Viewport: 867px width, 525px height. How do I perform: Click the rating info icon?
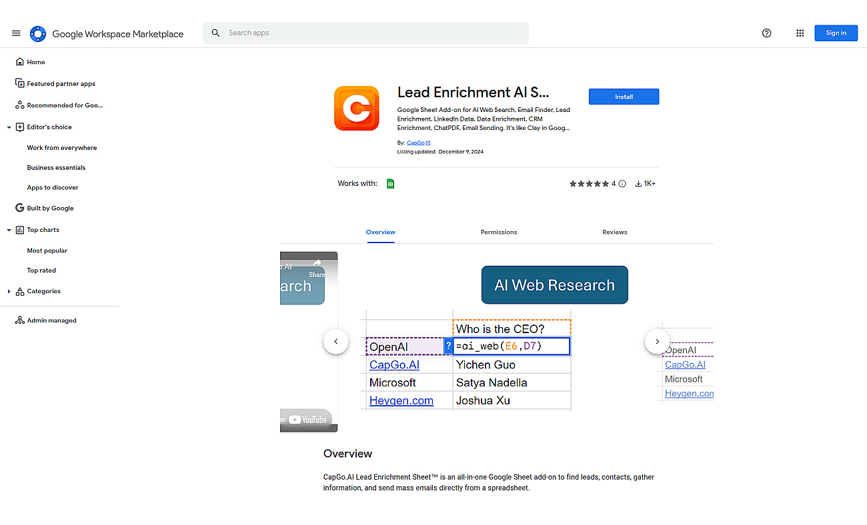tap(622, 183)
